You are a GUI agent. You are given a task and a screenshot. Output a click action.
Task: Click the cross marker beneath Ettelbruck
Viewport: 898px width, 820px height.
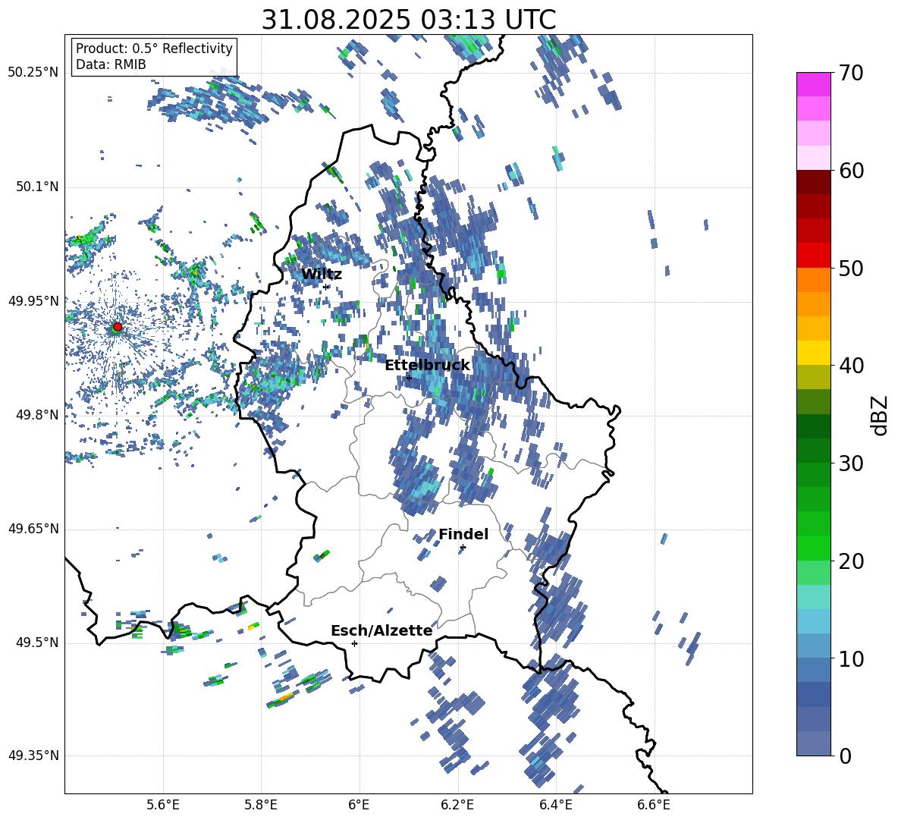coord(409,378)
